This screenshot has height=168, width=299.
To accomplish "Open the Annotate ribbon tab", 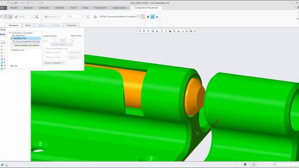I will point(44,7).
